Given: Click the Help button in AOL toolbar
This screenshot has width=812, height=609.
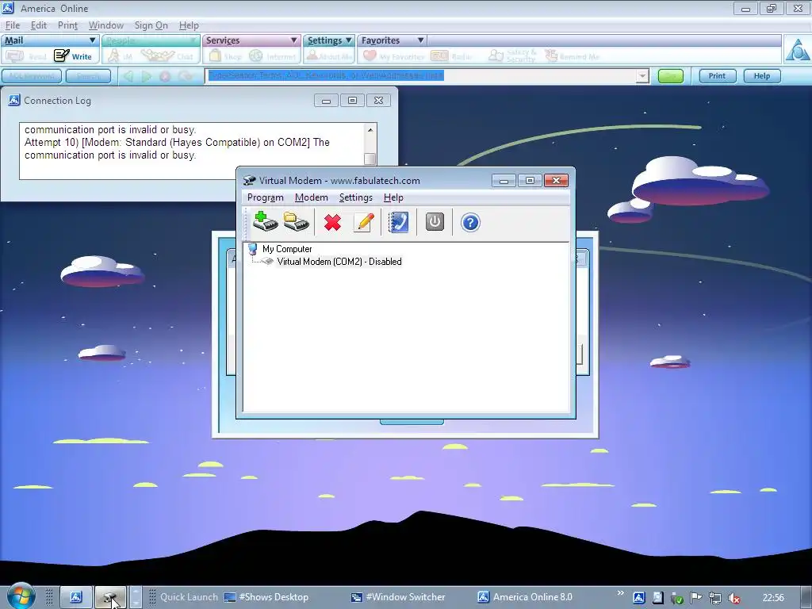Looking at the screenshot, I should pos(762,76).
